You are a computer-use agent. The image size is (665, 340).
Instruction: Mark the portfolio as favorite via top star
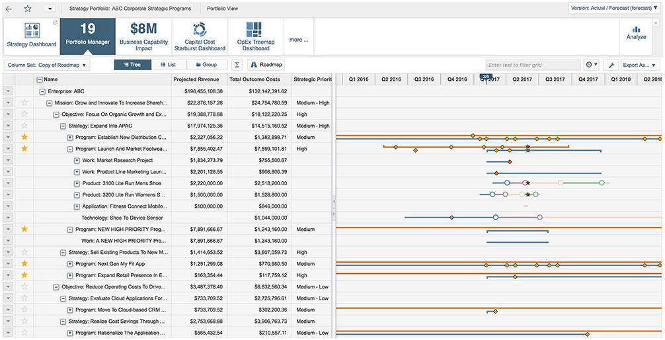point(28,9)
